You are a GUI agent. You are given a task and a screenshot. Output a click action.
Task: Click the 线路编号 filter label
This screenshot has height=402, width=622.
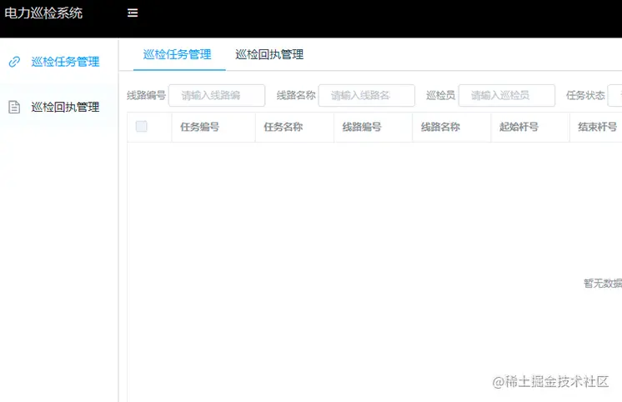tap(146, 95)
